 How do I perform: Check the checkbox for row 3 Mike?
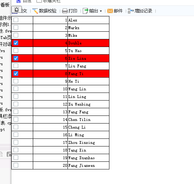16,35
